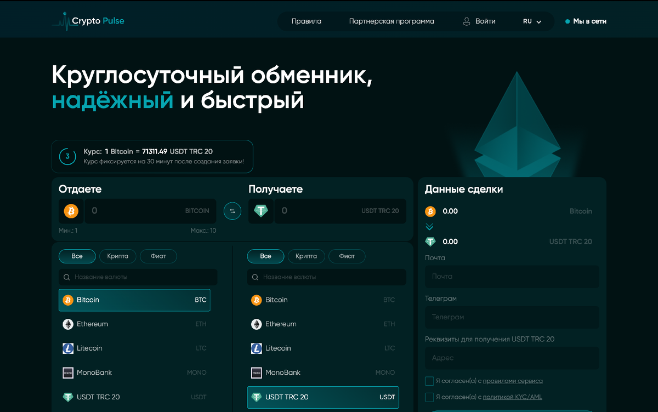Select MonoBank row in receive list
This screenshot has height=412, width=658.
tap(323, 373)
